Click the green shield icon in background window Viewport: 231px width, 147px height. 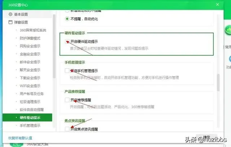228,30
